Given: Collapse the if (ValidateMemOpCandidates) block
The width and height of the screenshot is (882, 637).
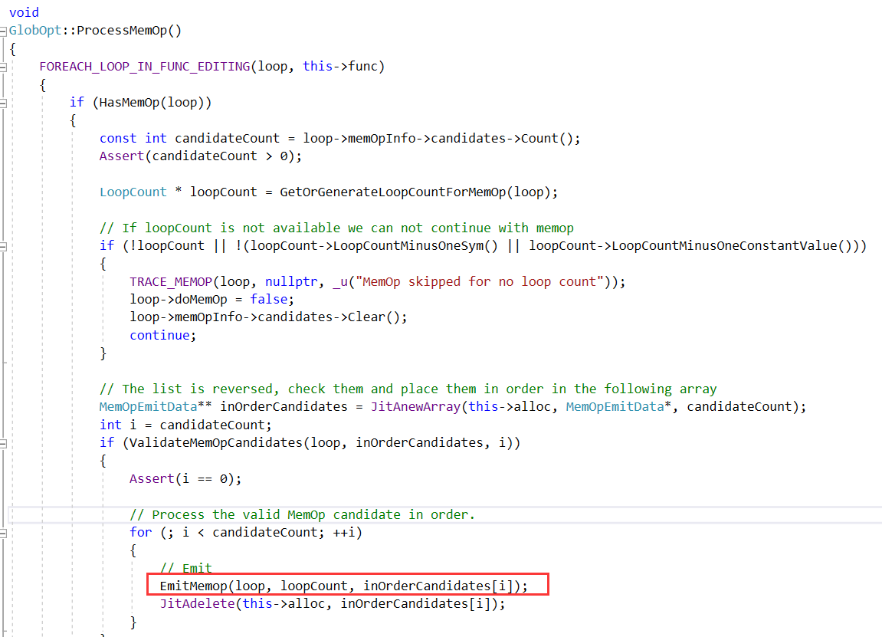Looking at the screenshot, I should coord(4,443).
